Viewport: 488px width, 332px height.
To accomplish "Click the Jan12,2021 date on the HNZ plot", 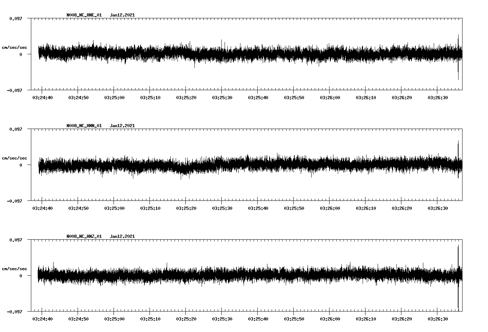I will click(122, 236).
